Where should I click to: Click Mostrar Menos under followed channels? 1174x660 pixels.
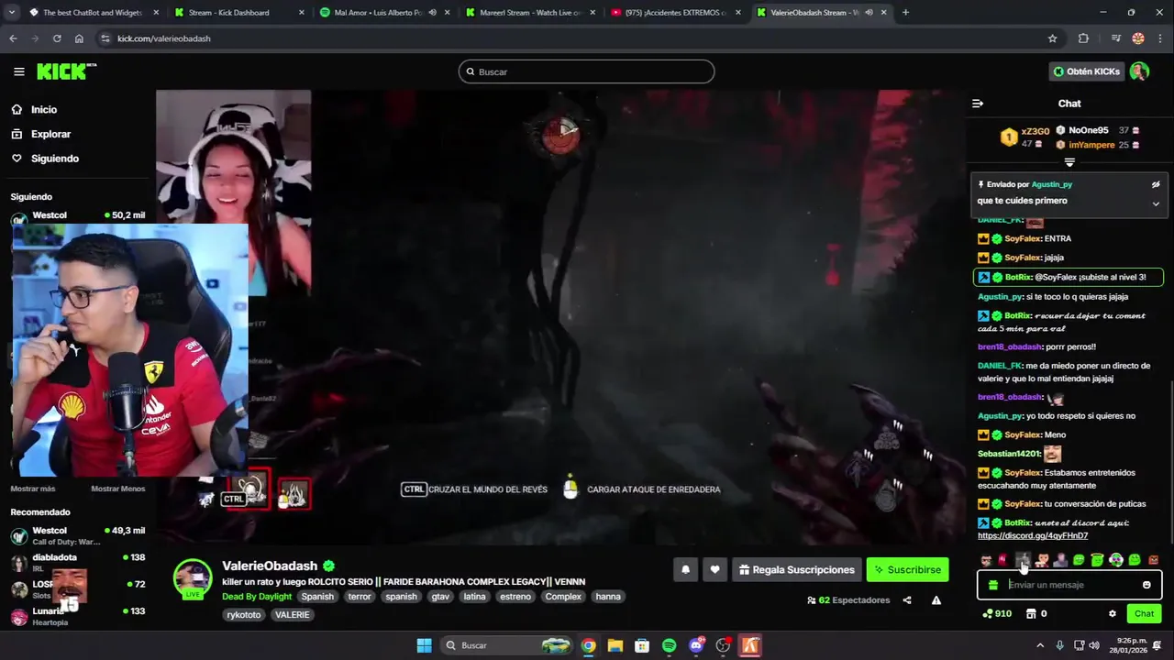pos(117,489)
